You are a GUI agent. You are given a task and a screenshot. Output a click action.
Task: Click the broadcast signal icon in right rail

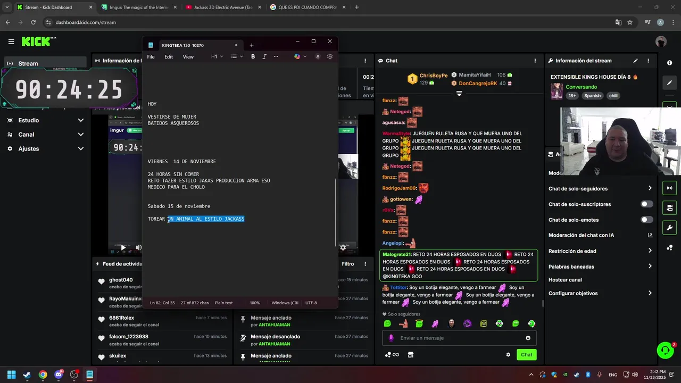coord(669,188)
